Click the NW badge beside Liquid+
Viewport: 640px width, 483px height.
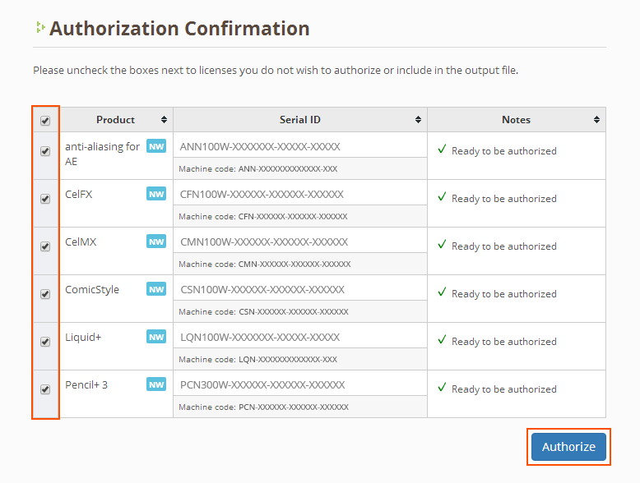(155, 337)
